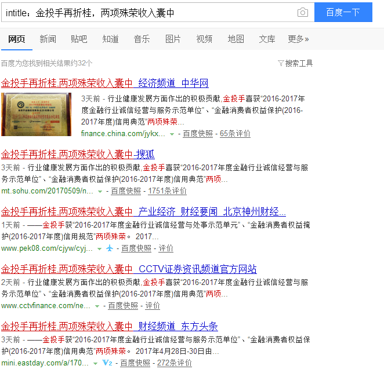Go to the 知道 tab
This screenshot has width=384, height=373.
(x=110, y=39)
